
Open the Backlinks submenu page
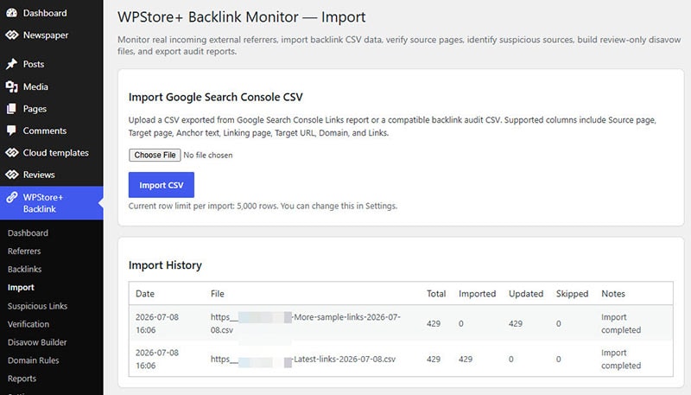[25, 269]
